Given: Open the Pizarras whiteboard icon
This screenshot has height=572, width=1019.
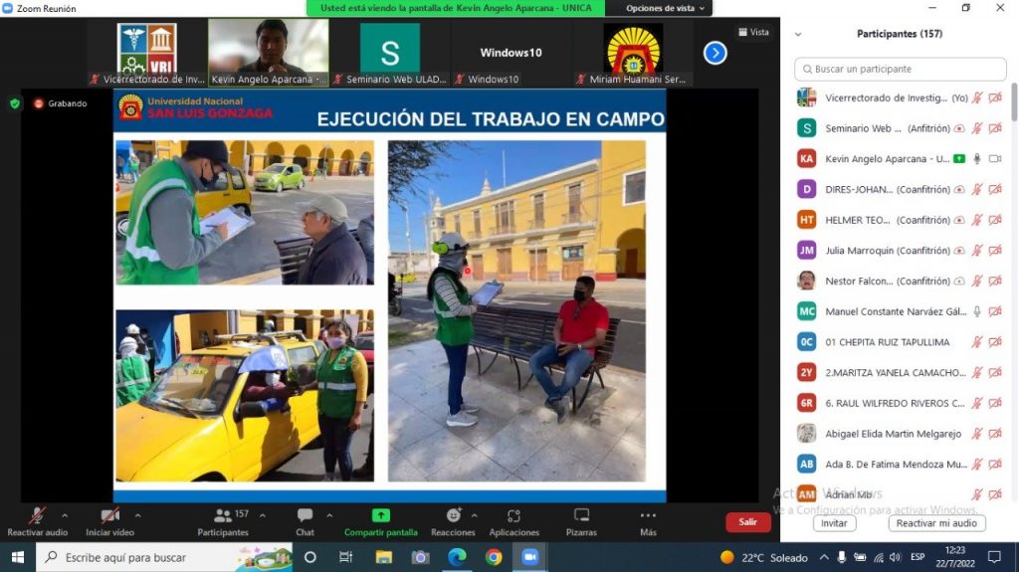Looking at the screenshot, I should click(x=581, y=515).
